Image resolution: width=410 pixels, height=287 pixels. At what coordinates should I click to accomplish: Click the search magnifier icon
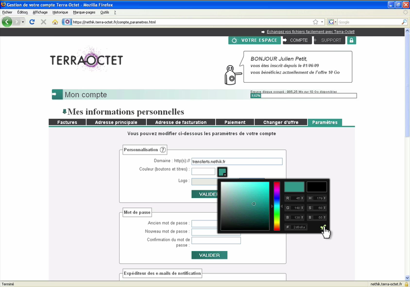coord(404,22)
